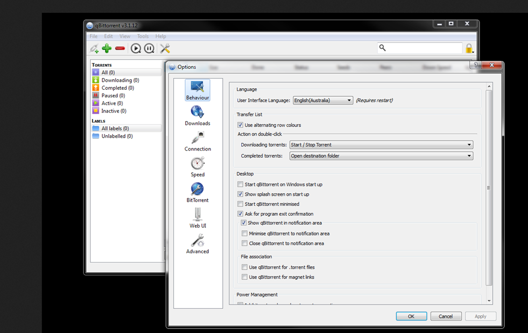
Task: Click the question mark help button in Options title bar
Action: [x=475, y=65]
